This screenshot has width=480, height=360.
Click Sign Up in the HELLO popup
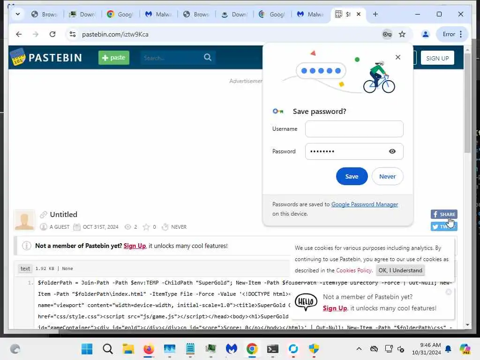[335, 308]
